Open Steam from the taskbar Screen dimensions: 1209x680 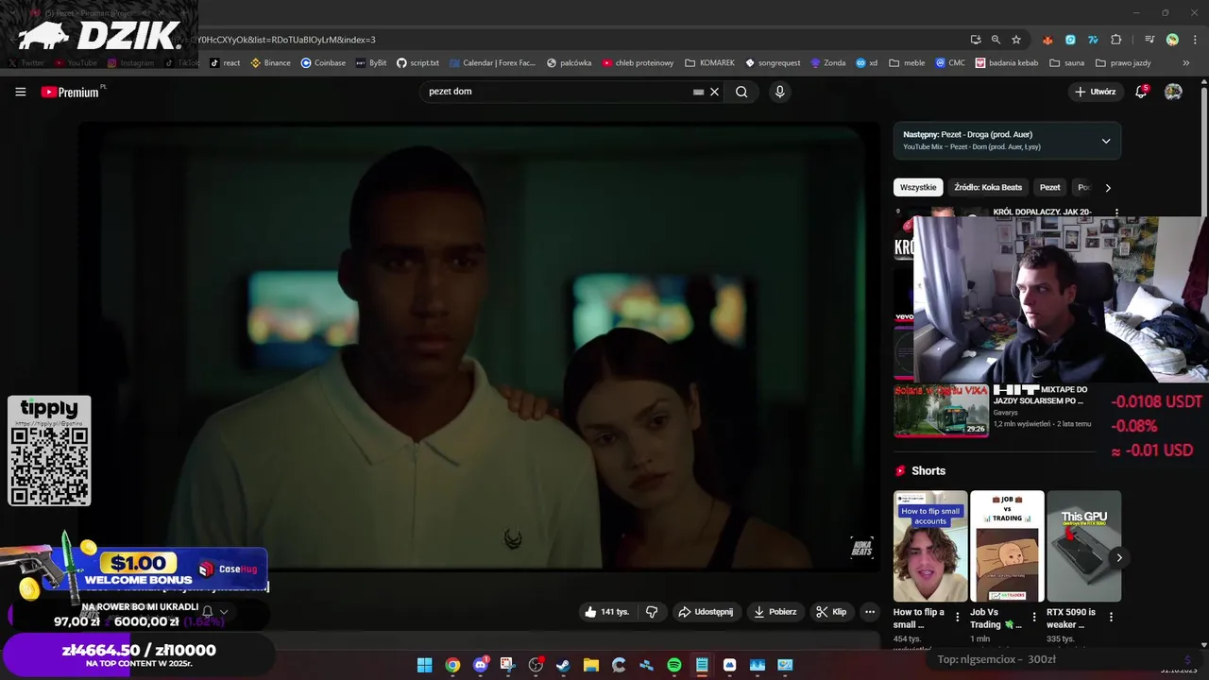pyautogui.click(x=563, y=665)
